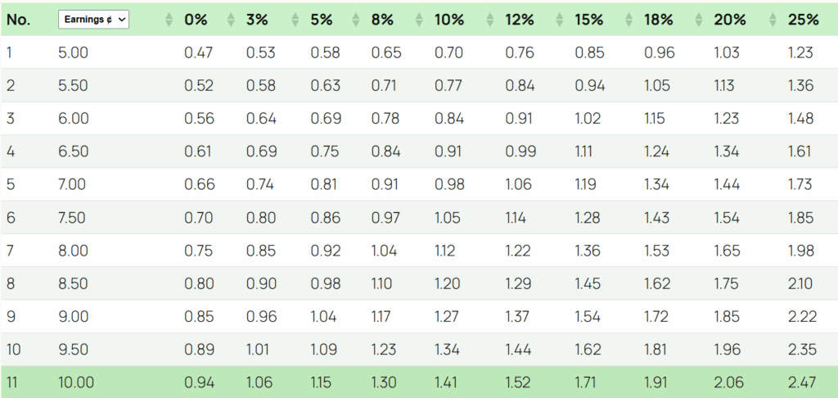The image size is (838, 398).
Task: Click sort arrows just left of 5% header
Action: tap(295, 20)
